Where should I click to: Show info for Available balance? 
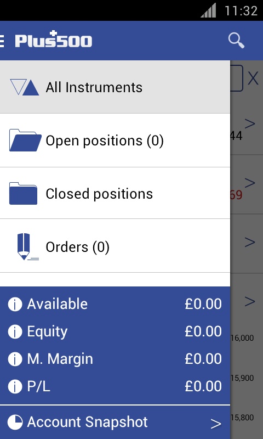click(x=15, y=304)
